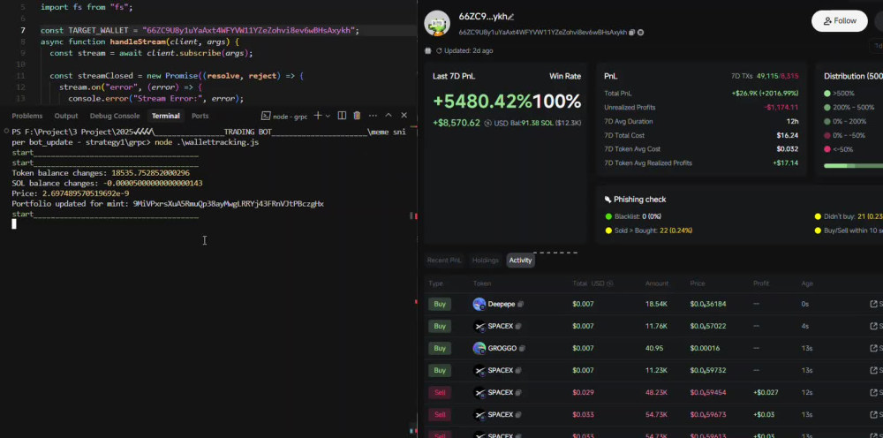This screenshot has height=438, width=883.
Task: Click the refresh icon beside Updated: 2d ago
Action: click(439, 50)
